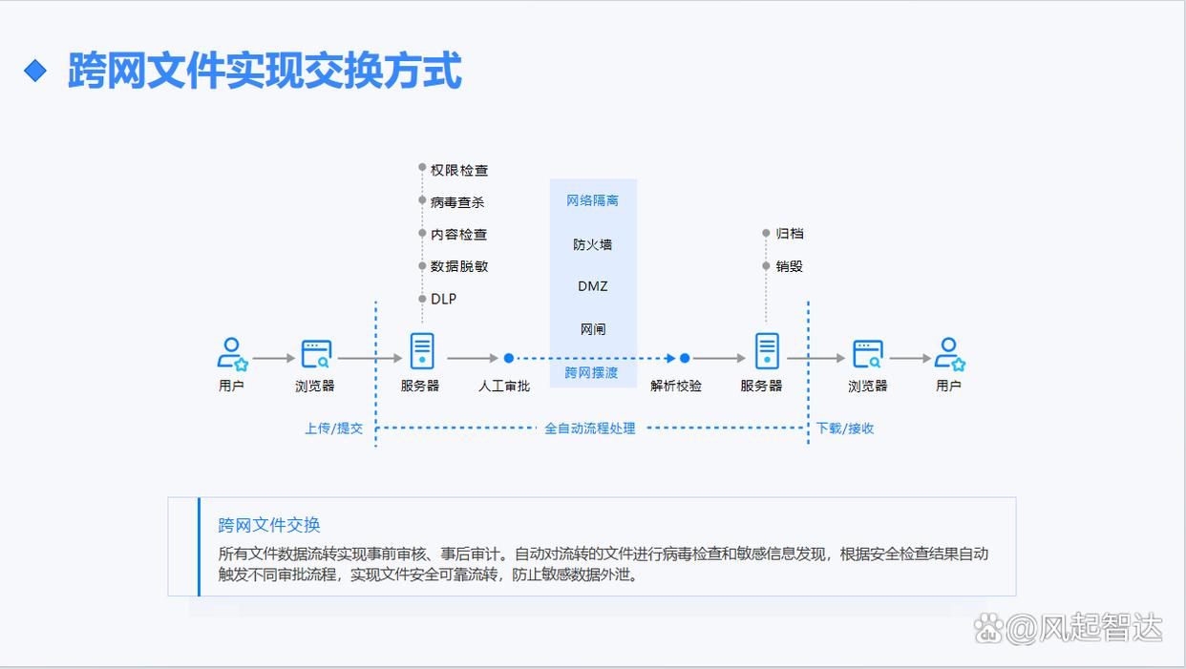Image resolution: width=1186 pixels, height=669 pixels.
Task: Select the 内容检查 list item
Action: [x=459, y=235]
